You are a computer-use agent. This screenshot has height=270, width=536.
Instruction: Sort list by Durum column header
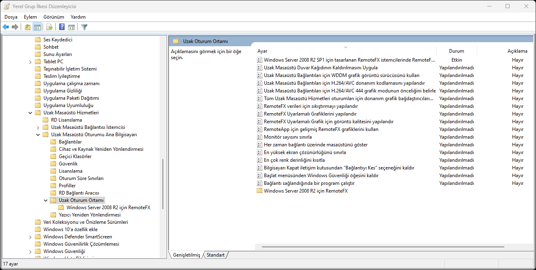pyautogui.click(x=456, y=51)
